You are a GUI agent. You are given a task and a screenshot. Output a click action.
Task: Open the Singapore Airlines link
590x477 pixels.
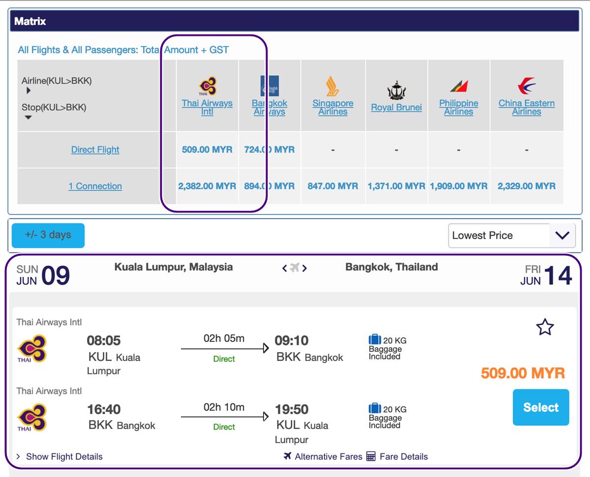tap(333, 107)
